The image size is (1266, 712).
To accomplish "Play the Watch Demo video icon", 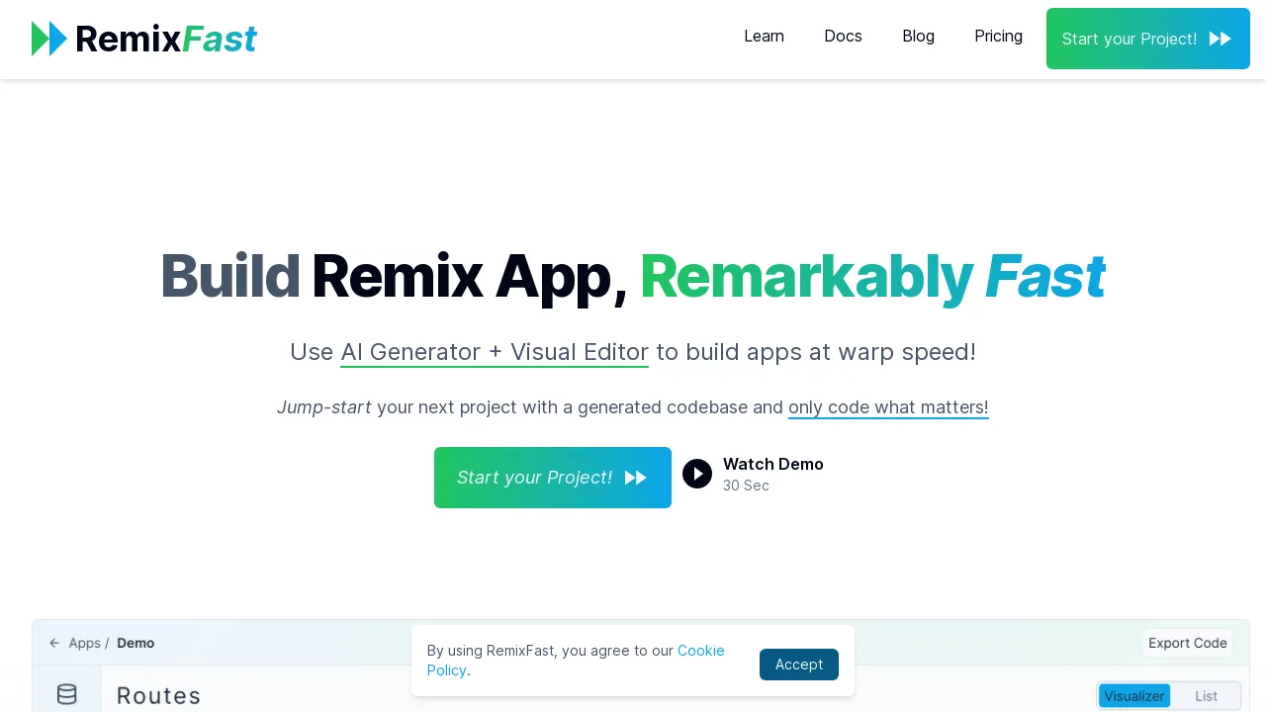I will point(697,474).
